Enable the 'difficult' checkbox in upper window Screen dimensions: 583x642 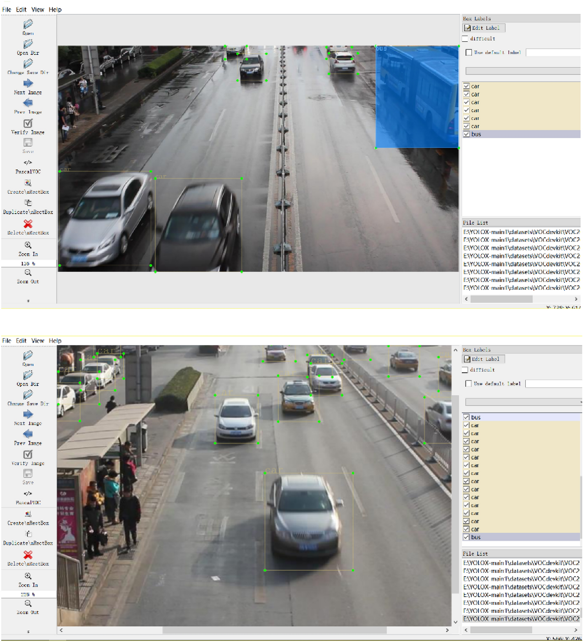tap(465, 39)
